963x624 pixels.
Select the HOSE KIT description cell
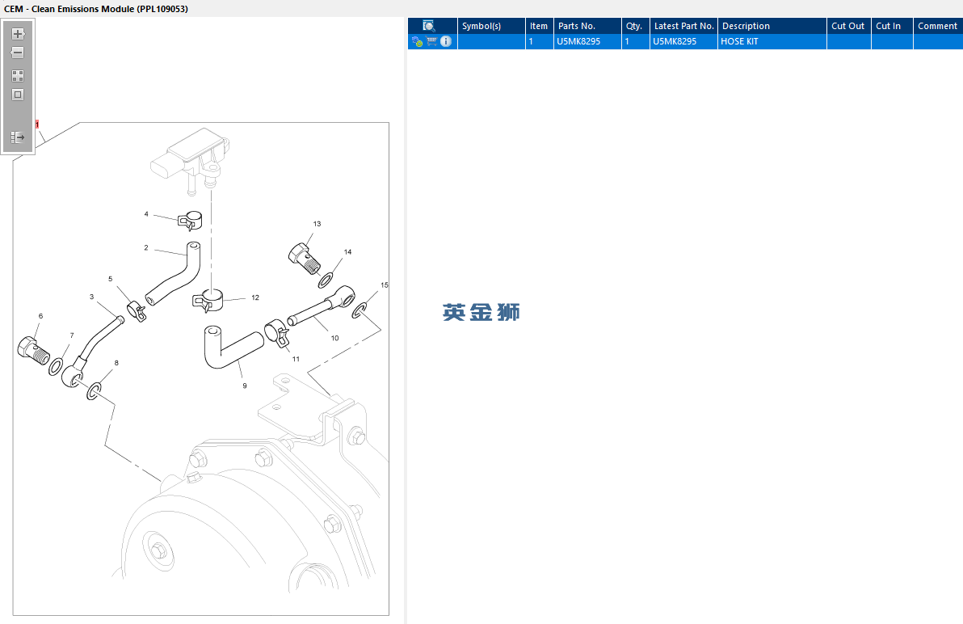click(x=772, y=41)
